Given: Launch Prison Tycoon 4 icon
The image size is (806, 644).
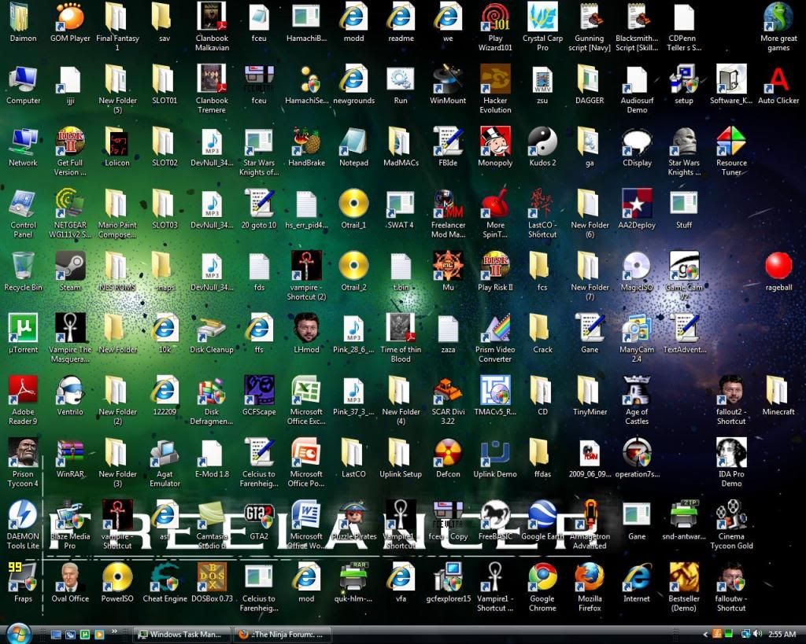Looking at the screenshot, I should [x=23, y=452].
